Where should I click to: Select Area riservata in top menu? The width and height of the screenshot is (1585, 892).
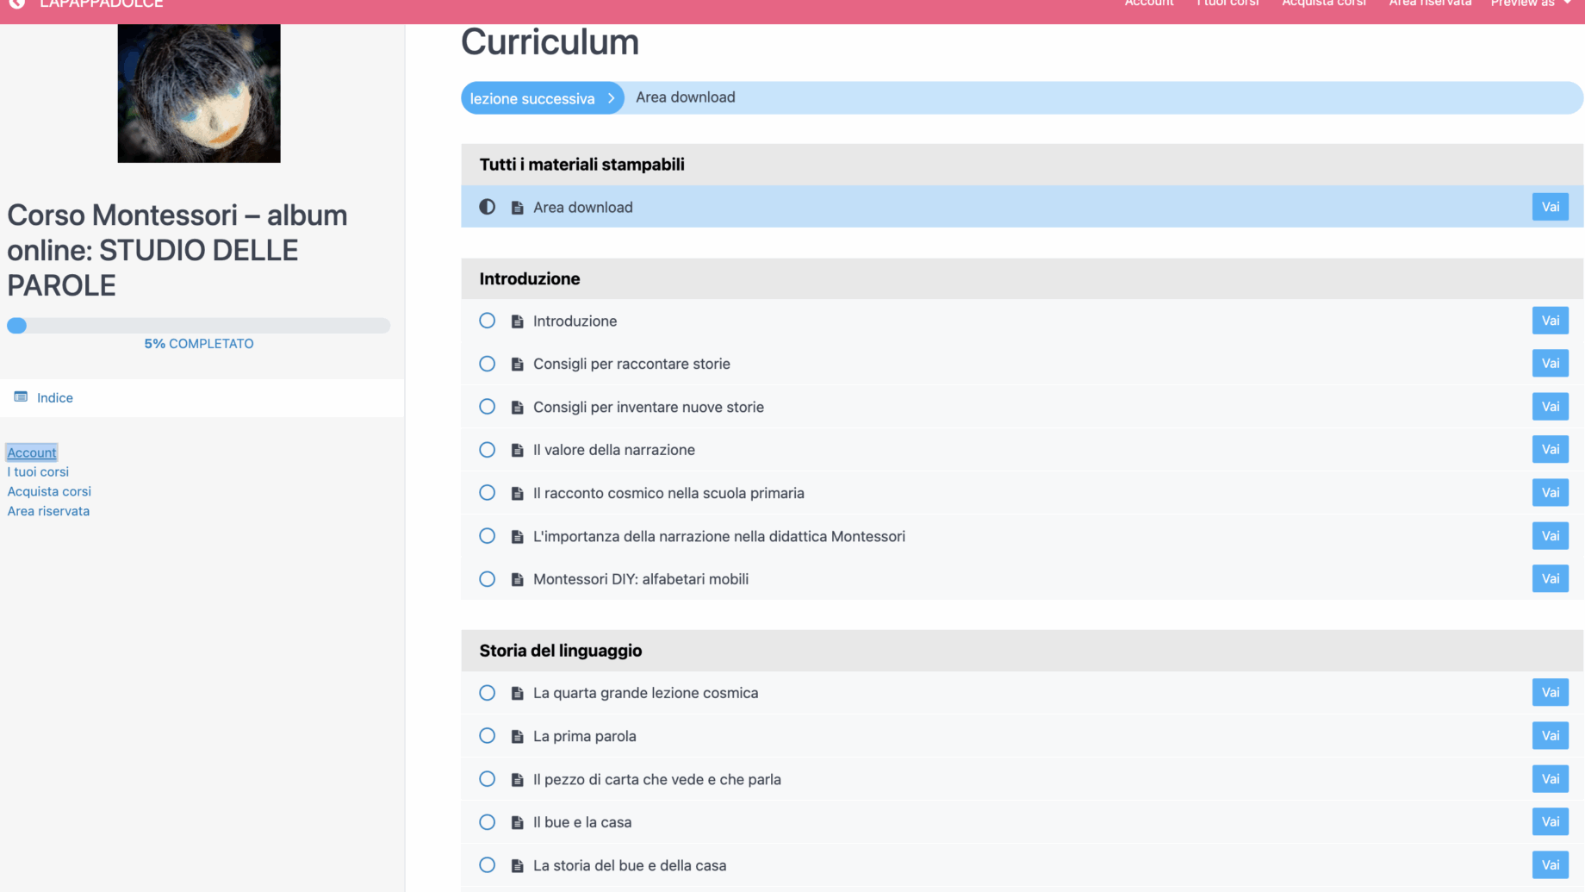[x=1429, y=3]
